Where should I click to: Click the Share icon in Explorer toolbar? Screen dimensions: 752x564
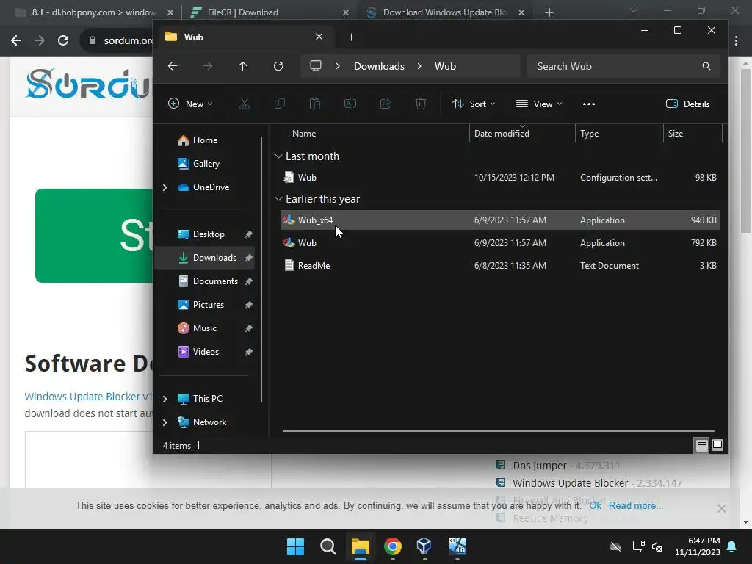385,104
